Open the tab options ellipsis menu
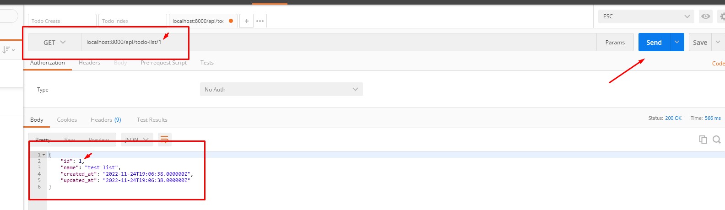 click(260, 21)
